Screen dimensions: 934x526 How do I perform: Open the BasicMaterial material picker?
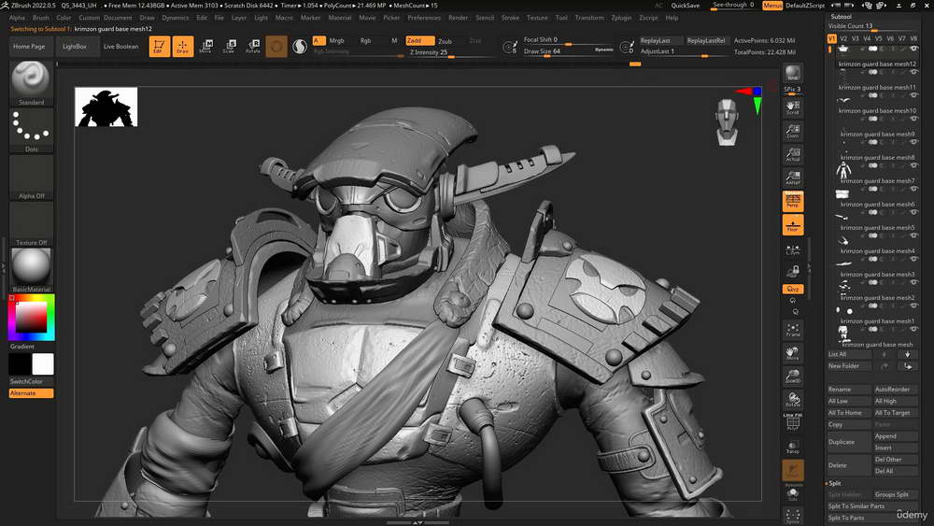coord(31,270)
